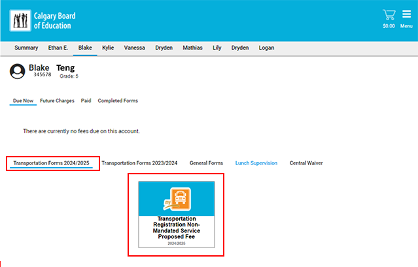Select the Kylie student tab
The width and height of the screenshot is (418, 267).
click(x=108, y=48)
